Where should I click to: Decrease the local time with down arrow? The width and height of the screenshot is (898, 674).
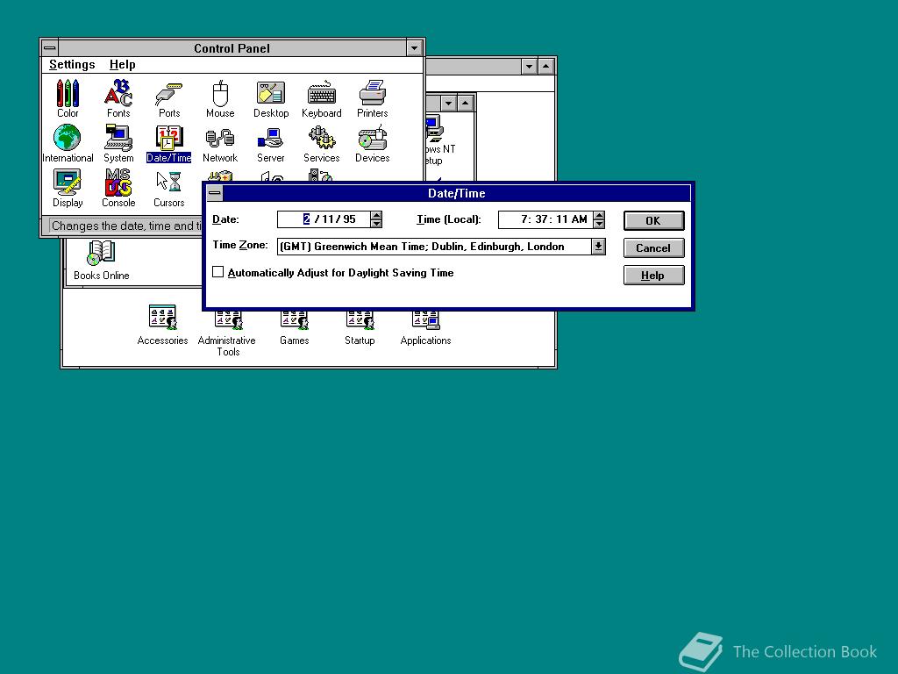tap(599, 224)
